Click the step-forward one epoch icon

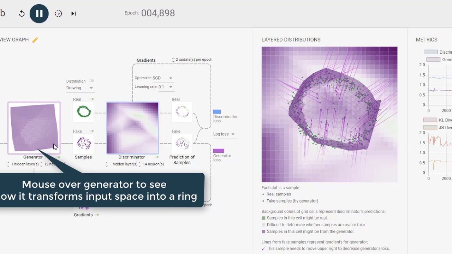[x=73, y=13]
